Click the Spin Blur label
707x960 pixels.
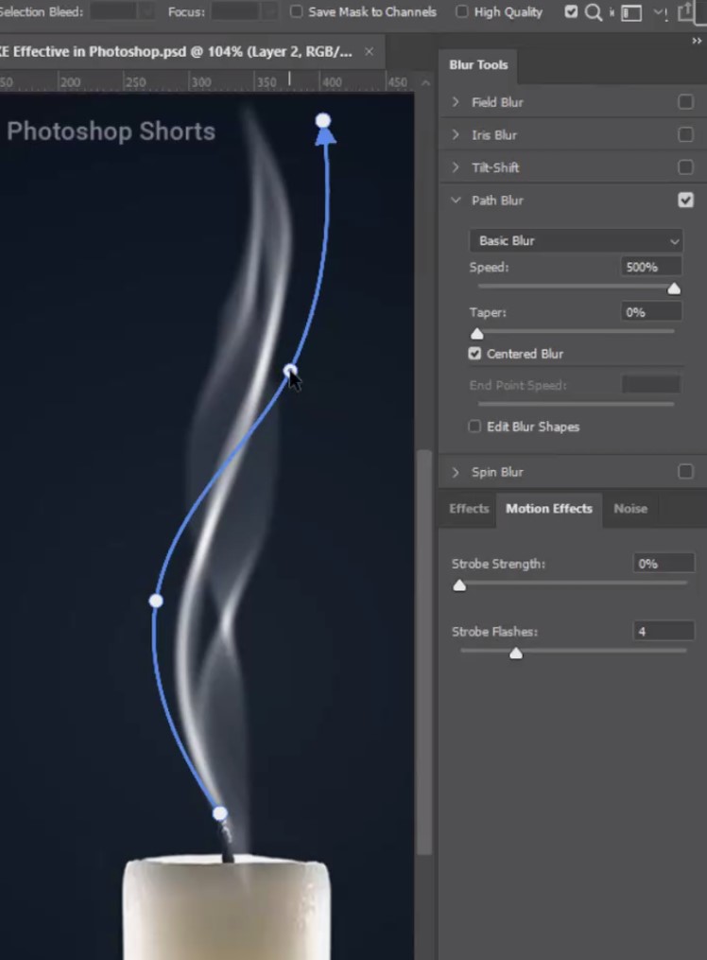click(497, 472)
